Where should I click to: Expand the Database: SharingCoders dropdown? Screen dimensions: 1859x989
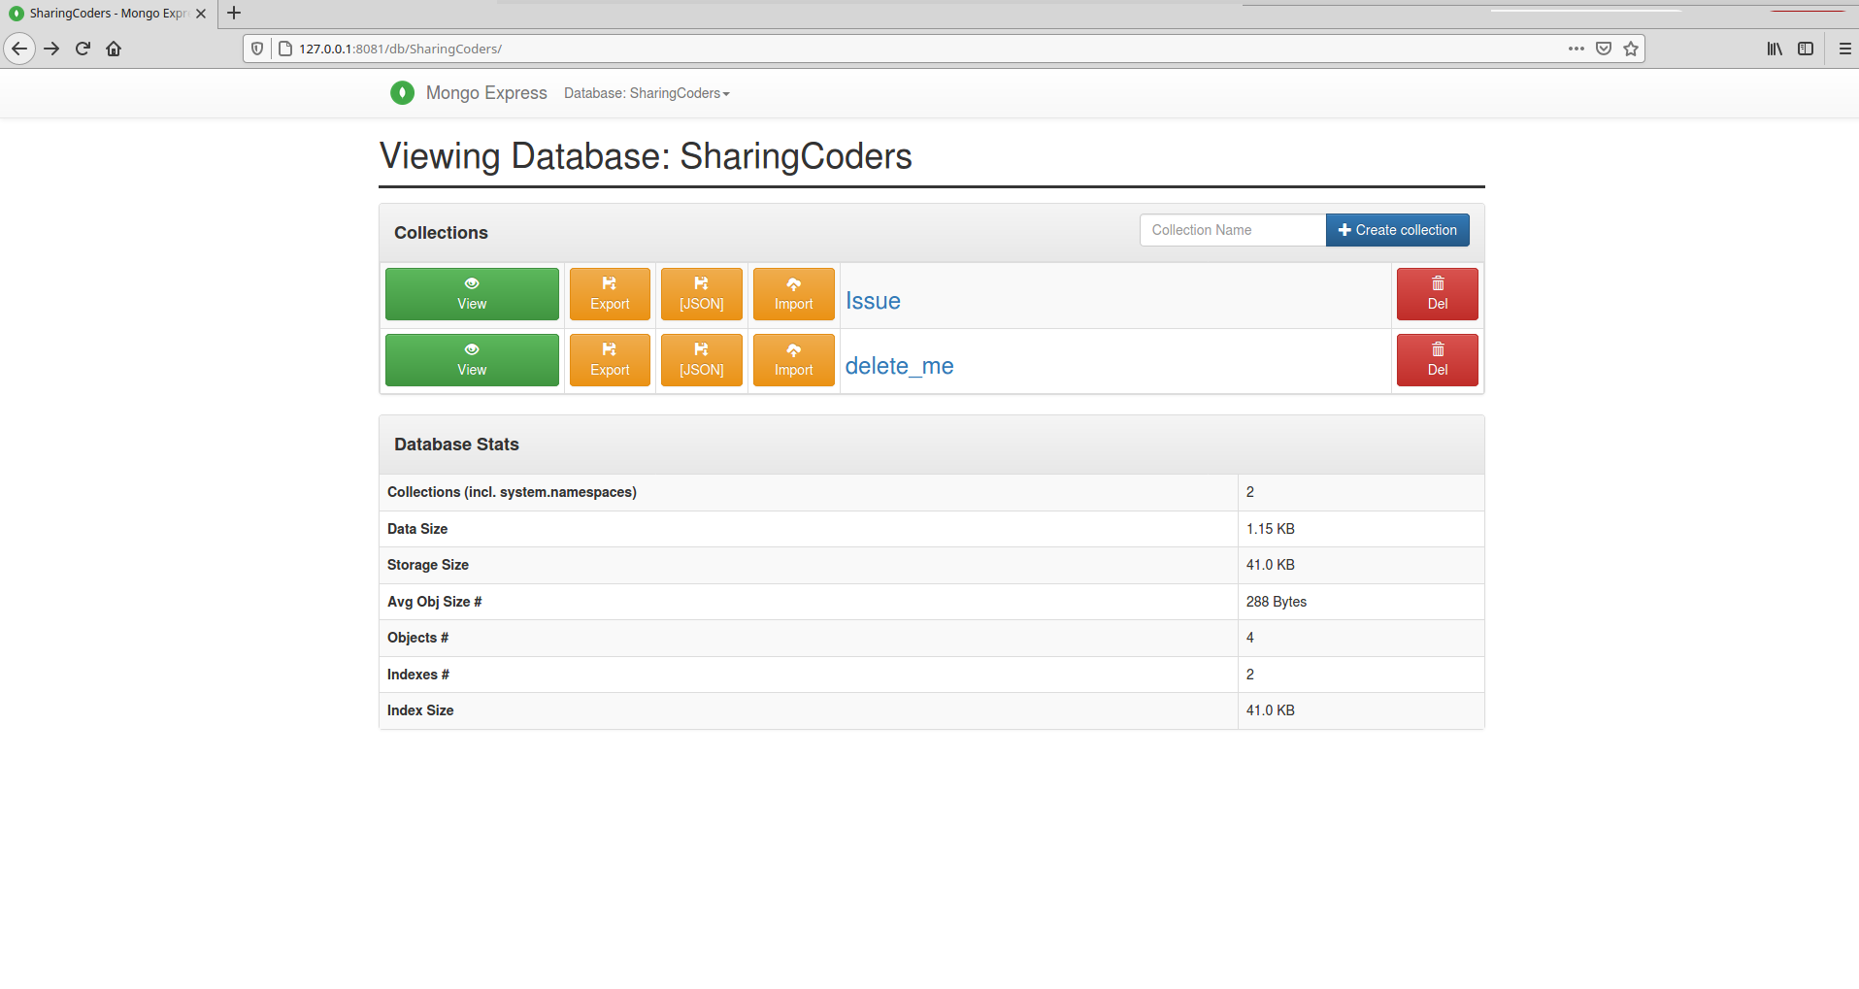[647, 93]
